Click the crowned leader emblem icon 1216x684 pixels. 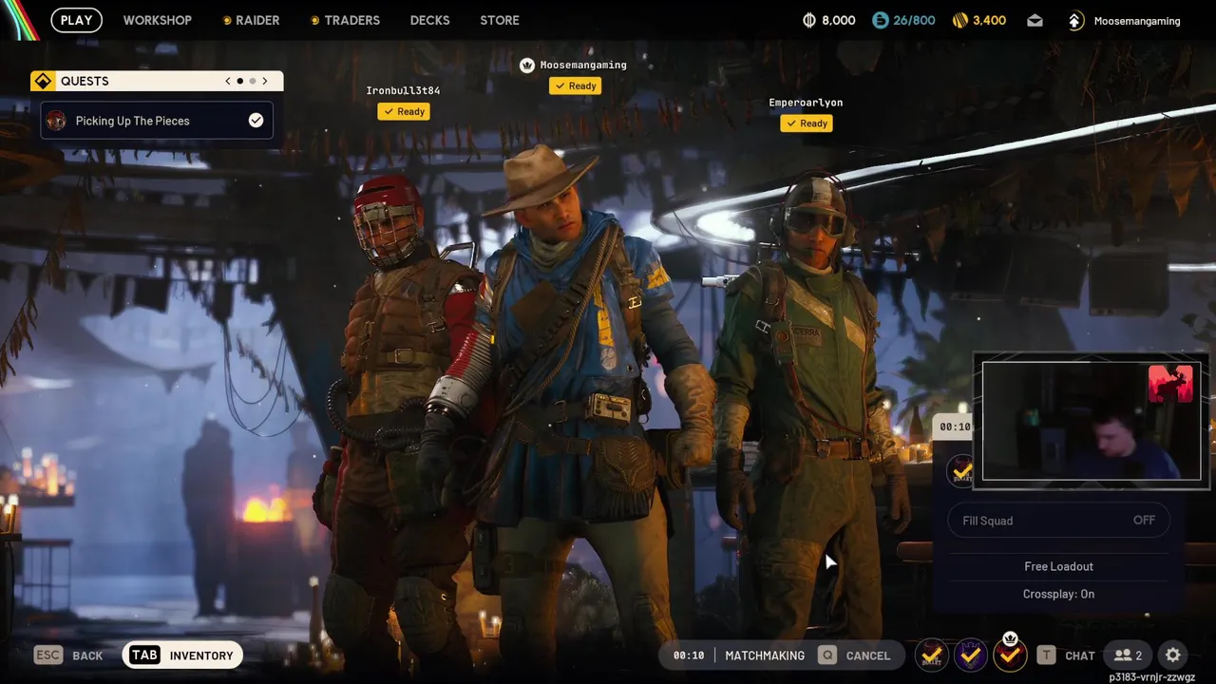tap(1010, 654)
